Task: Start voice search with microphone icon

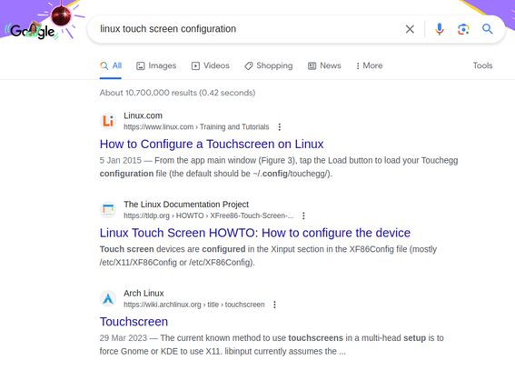Action: 439,29
